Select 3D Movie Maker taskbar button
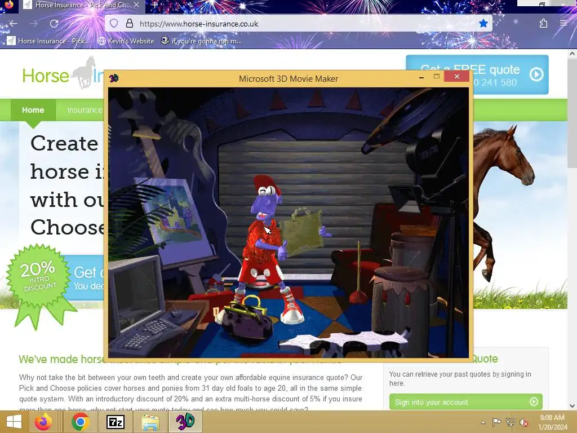This screenshot has width=577, height=433. (185, 422)
